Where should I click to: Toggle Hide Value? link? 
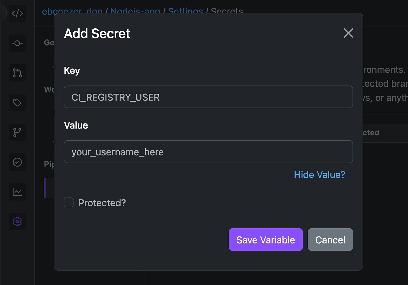coord(319,174)
